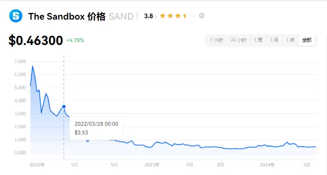Screen dimensions: 327x175
Task: Click the second rating star
Action: (170, 16)
